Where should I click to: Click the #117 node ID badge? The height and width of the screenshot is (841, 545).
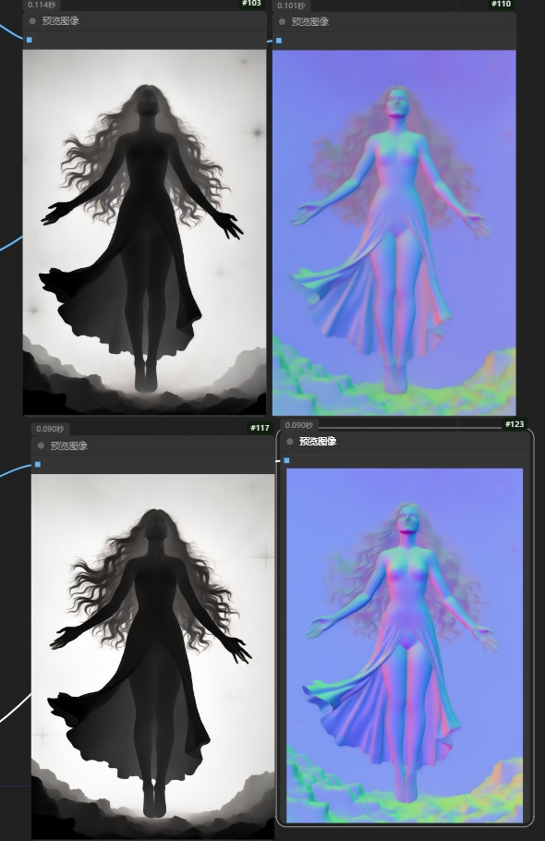point(260,428)
